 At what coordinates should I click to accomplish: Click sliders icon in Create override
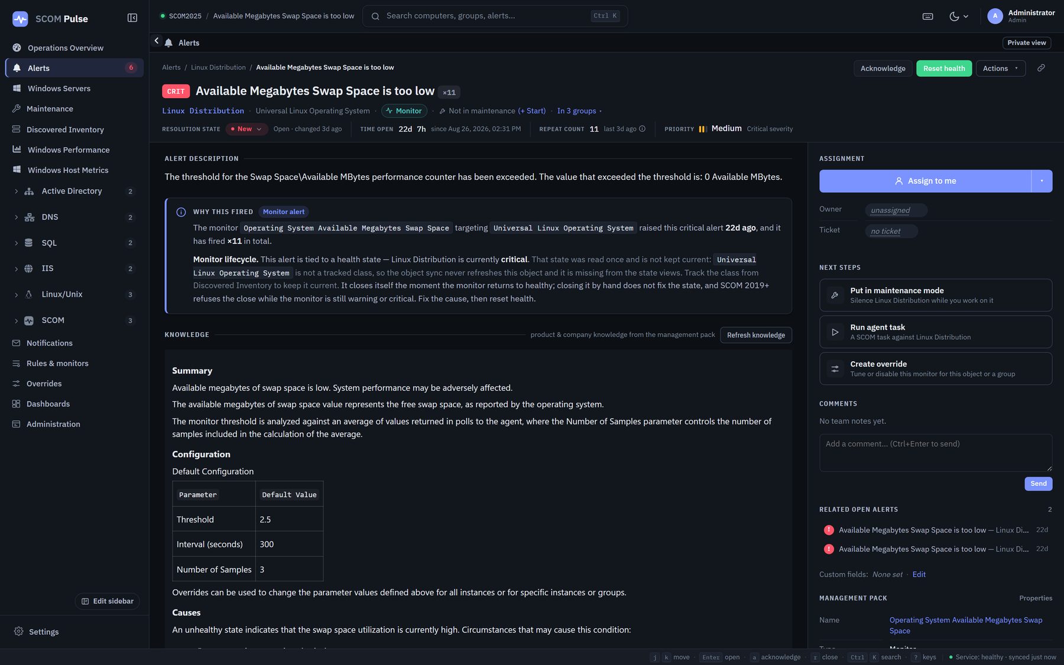(835, 369)
